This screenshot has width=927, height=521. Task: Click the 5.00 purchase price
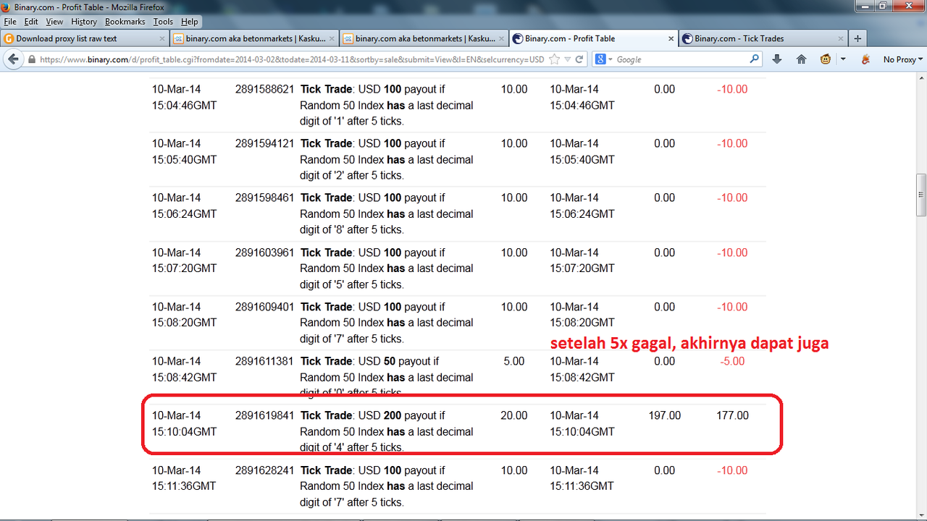[514, 361]
